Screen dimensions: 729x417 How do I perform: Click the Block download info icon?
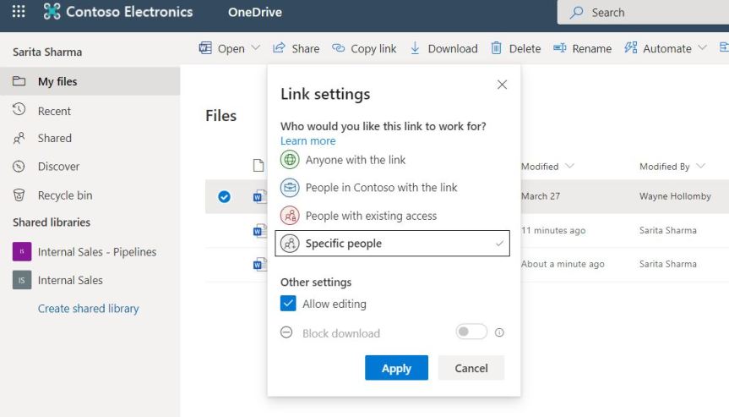pyautogui.click(x=499, y=332)
